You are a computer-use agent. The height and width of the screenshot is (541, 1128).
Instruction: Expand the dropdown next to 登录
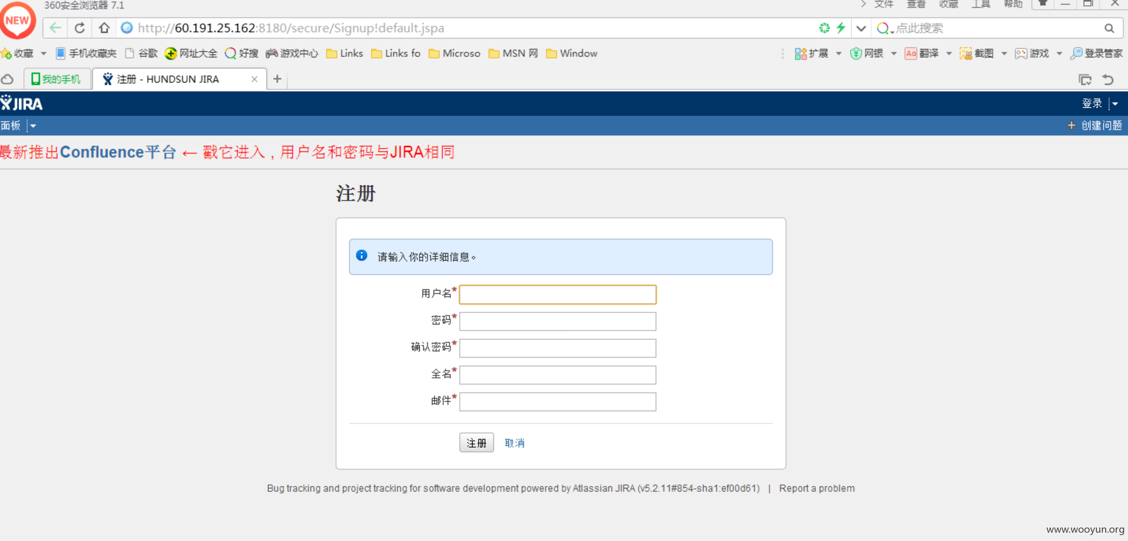pos(1115,104)
